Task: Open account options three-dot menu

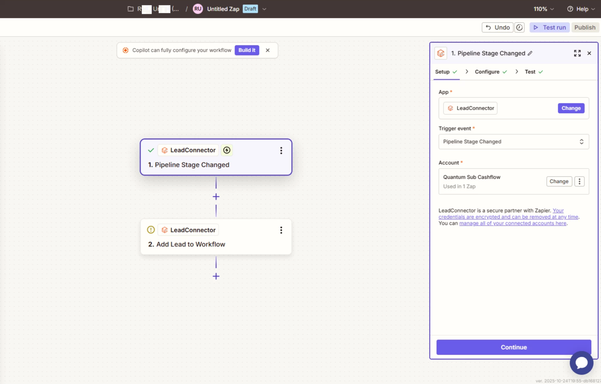Action: tap(579, 182)
